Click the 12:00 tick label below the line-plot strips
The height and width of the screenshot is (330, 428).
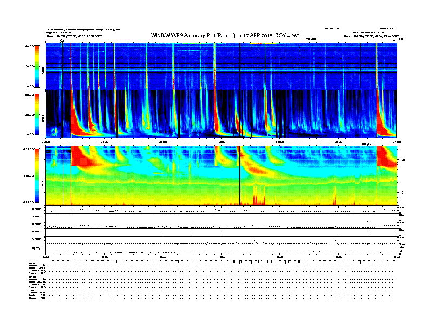(222, 257)
